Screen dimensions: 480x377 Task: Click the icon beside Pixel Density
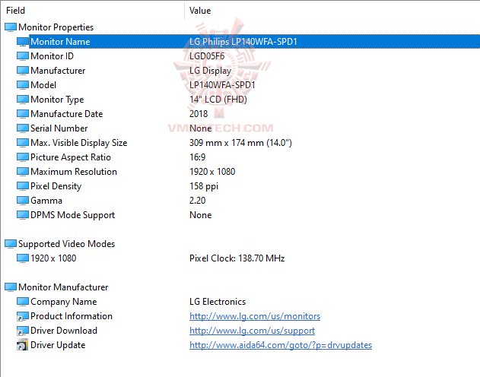[x=23, y=186]
